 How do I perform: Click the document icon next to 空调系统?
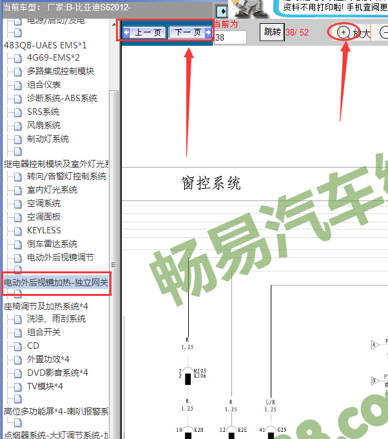pyautogui.click(x=18, y=204)
